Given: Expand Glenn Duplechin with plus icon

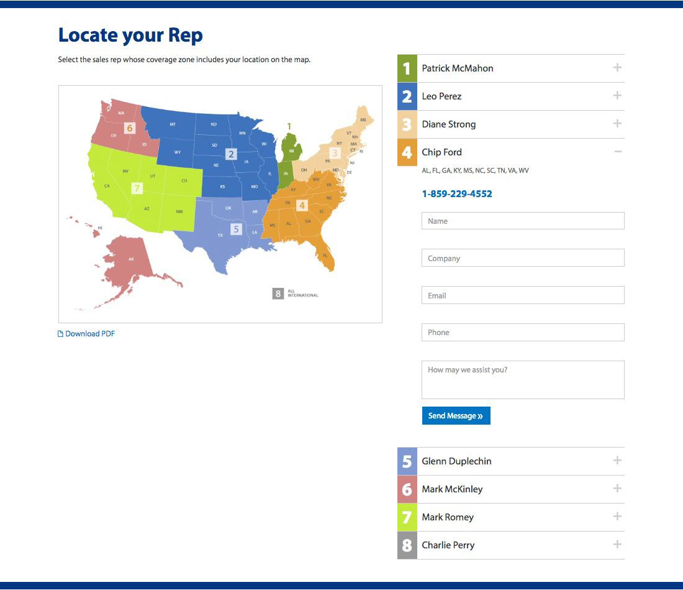Looking at the screenshot, I should click(617, 461).
